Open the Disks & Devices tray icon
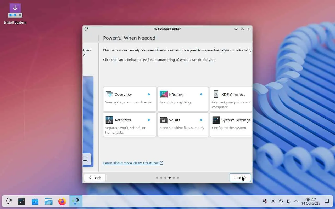Viewport: 335px width, 209px height. [281, 201]
